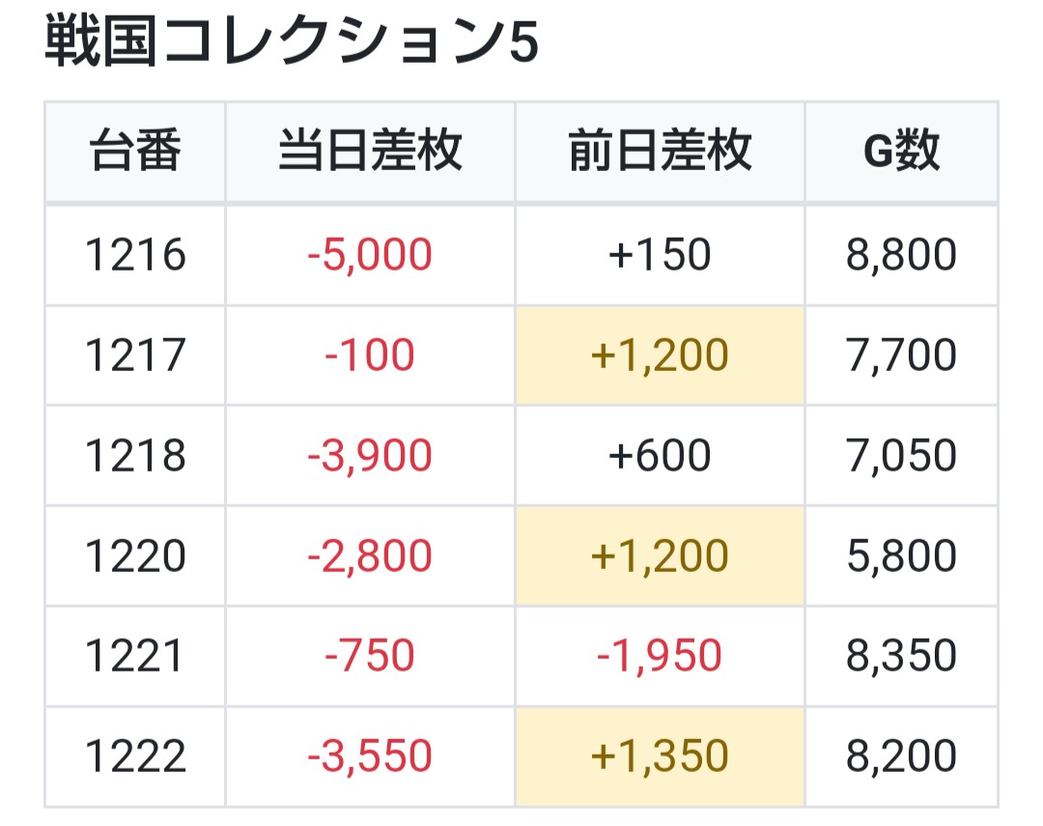Click the 8,800 game count cell
This screenshot has height=826, width=1043.
(901, 255)
